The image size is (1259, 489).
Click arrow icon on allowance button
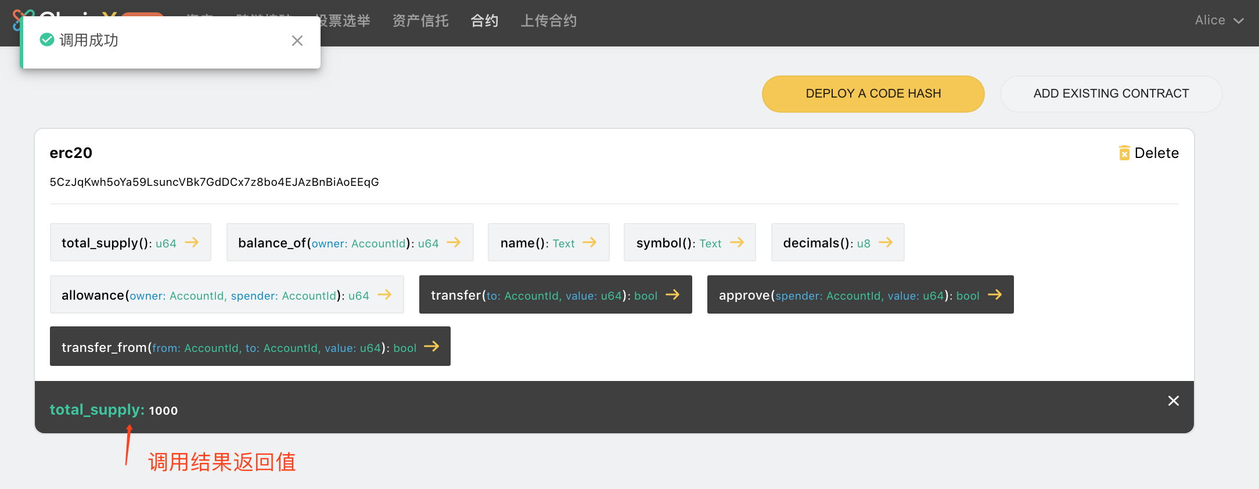click(384, 294)
